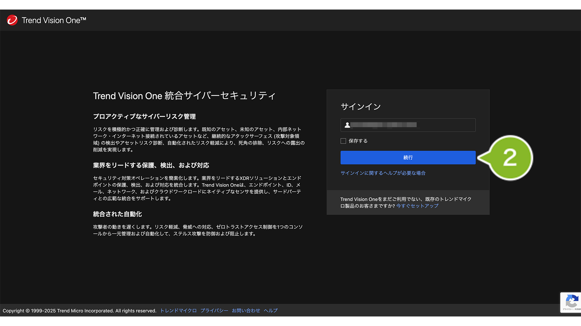Image resolution: width=581 pixels, height=326 pixels.
Task: Click the reCAPTCHA arrows logo badge
Action: (x=572, y=301)
